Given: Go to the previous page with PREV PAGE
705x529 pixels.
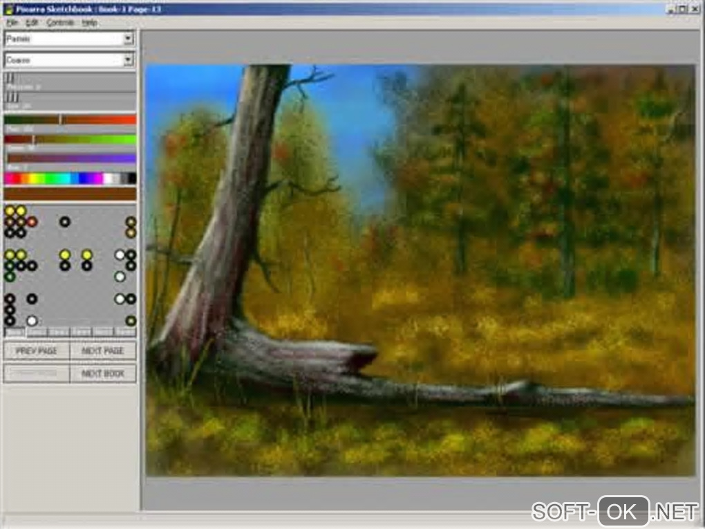Looking at the screenshot, I should (x=37, y=351).
